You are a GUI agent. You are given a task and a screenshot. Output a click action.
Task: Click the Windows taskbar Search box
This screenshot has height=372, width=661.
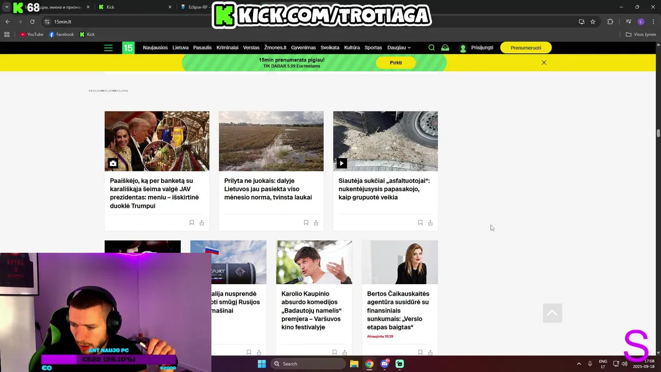[308, 364]
